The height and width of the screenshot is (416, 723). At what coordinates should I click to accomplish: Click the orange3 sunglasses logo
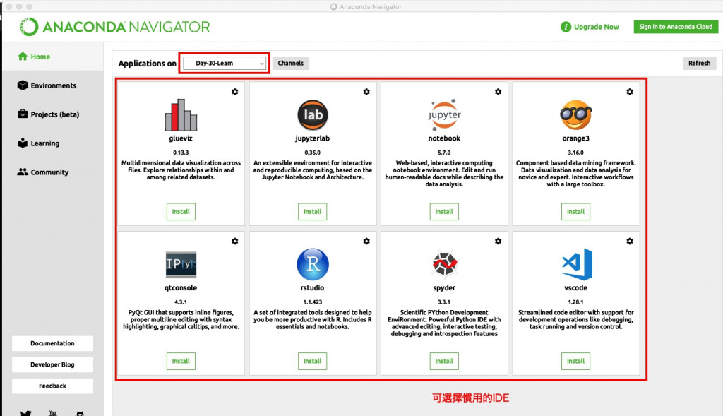coord(576,115)
